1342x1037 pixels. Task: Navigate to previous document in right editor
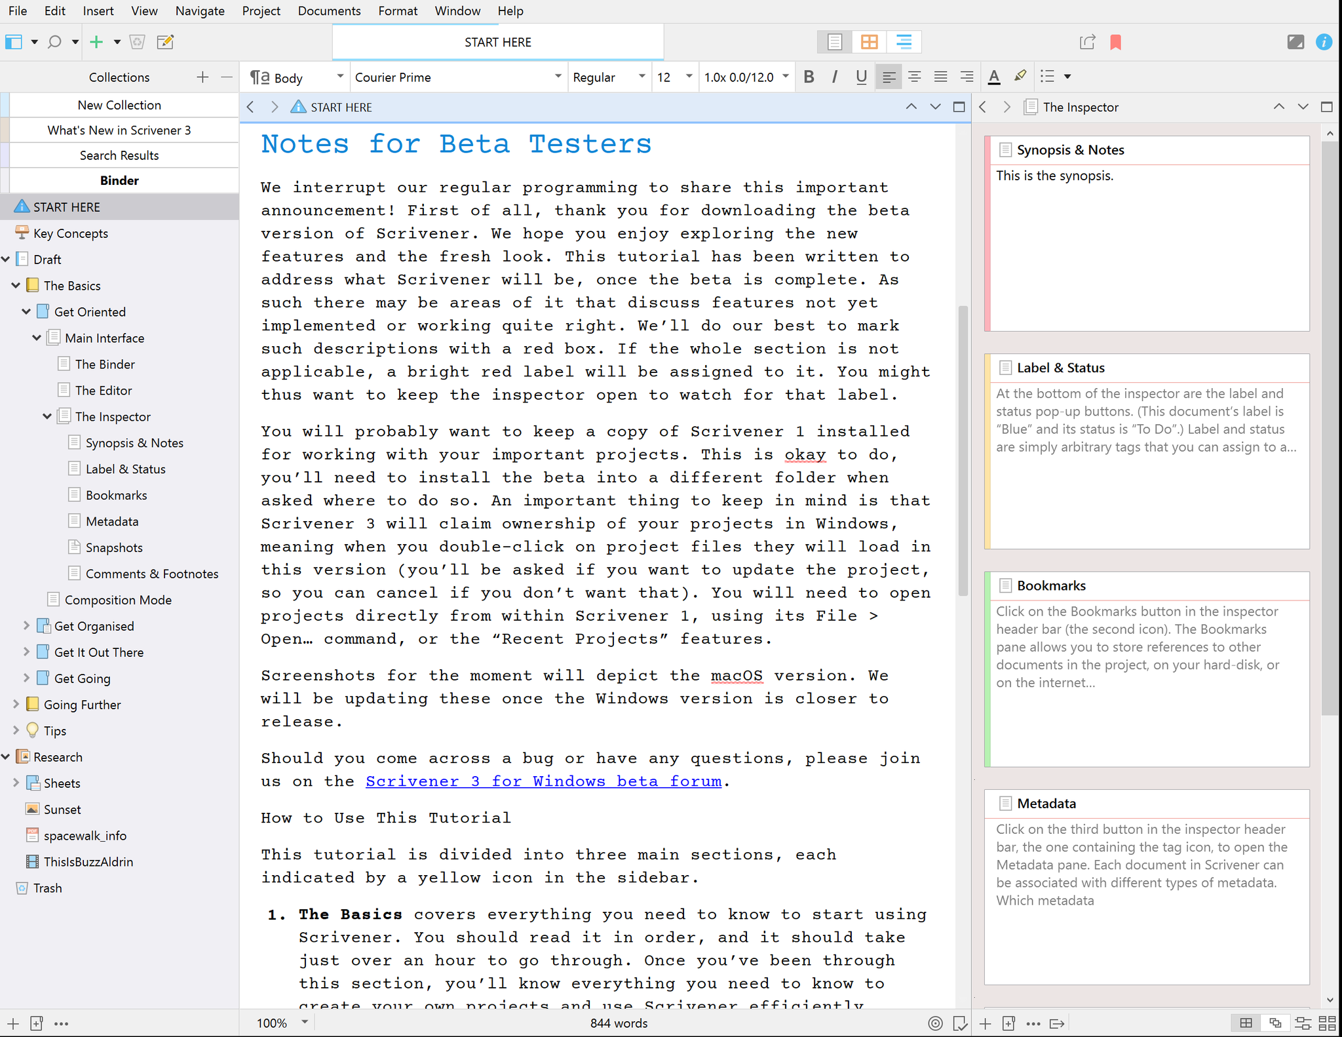tap(1278, 107)
